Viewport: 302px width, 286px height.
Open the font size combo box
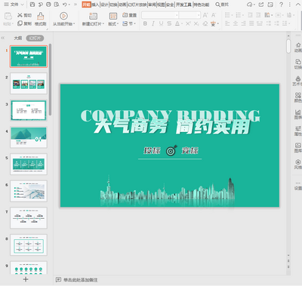point(190,15)
